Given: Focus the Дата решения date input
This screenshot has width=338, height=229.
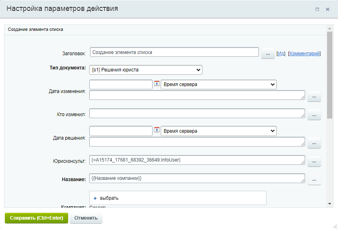Looking at the screenshot, I should pos(121,131).
